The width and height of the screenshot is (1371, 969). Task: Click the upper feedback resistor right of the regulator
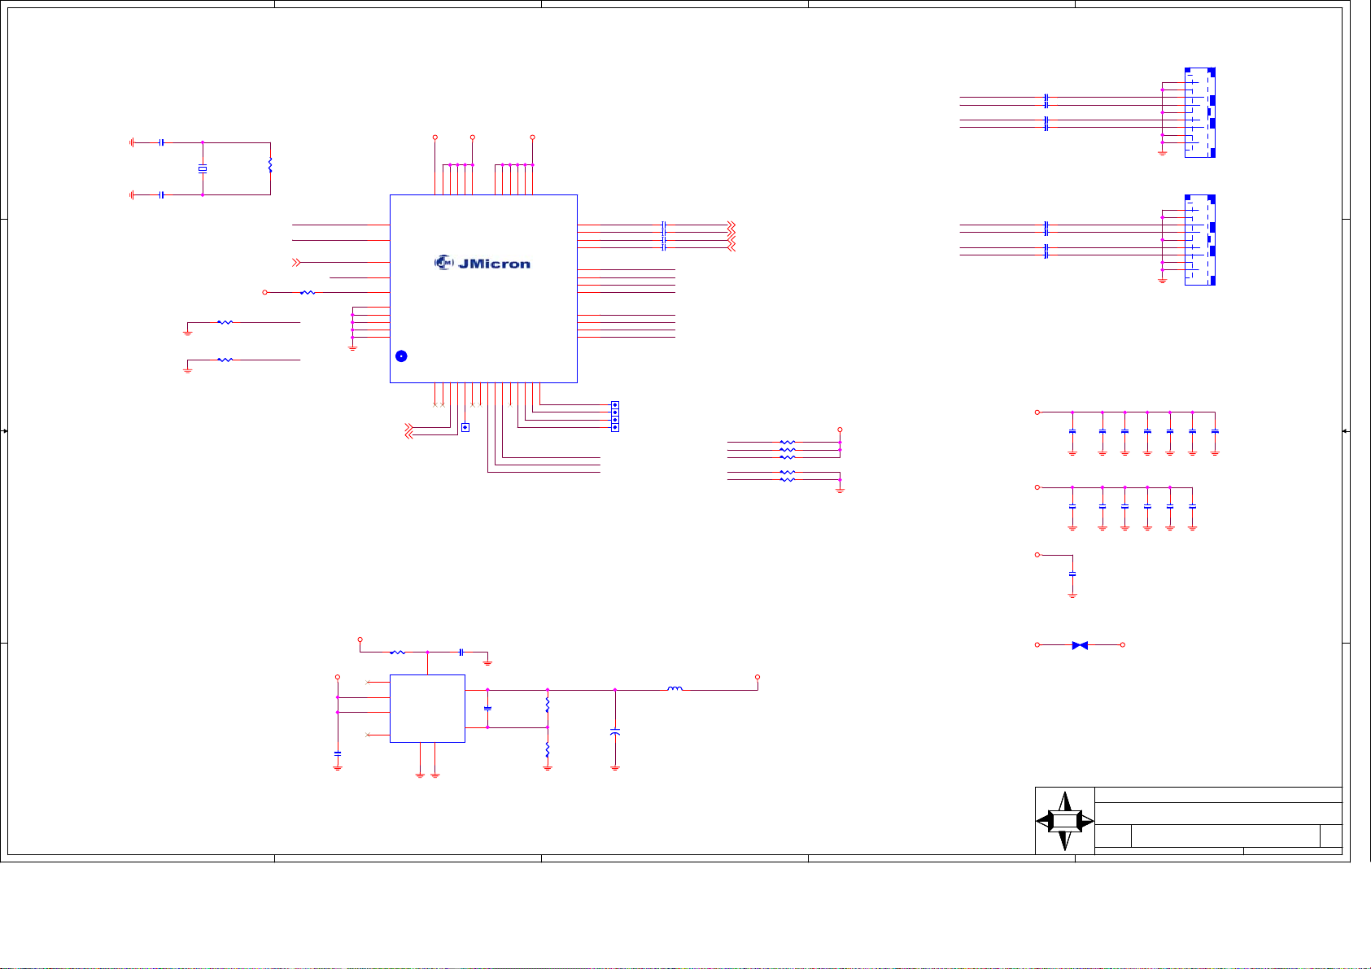click(x=548, y=705)
